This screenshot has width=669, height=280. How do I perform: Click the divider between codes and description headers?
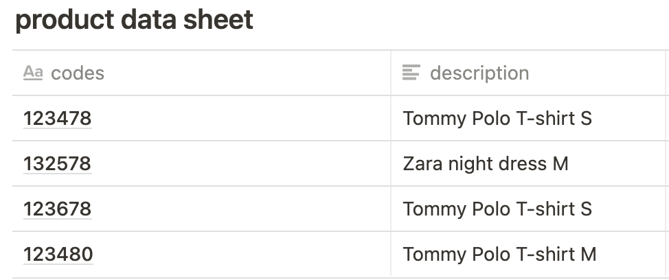click(391, 73)
